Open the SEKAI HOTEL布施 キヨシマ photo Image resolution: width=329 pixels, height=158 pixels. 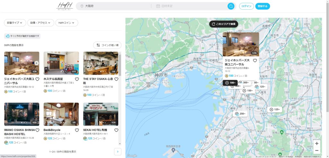[101, 114]
